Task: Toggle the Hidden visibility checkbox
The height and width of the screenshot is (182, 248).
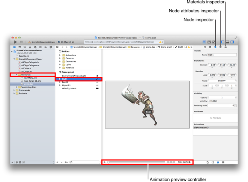Action: 209,101
